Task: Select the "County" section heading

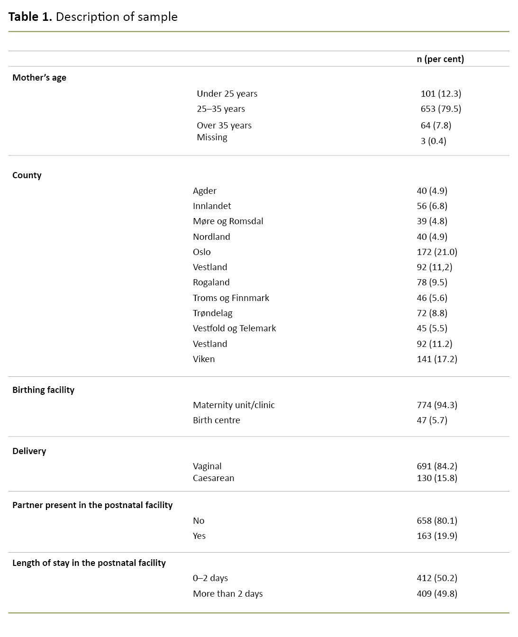Action: [x=27, y=175]
